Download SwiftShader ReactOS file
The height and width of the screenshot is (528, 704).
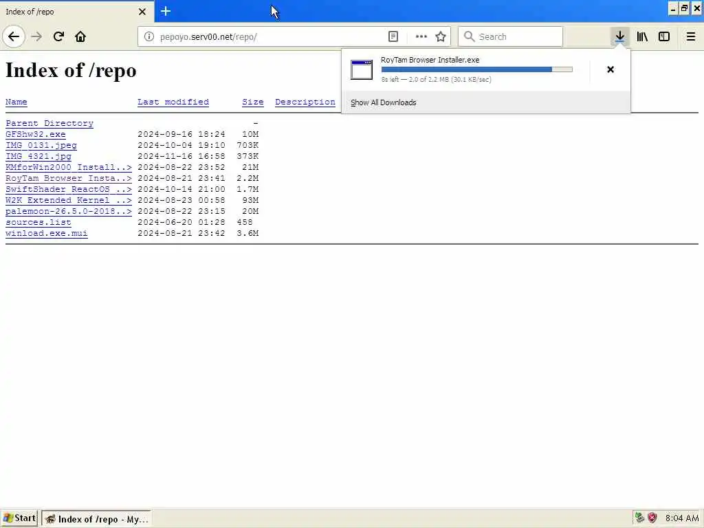tap(69, 189)
